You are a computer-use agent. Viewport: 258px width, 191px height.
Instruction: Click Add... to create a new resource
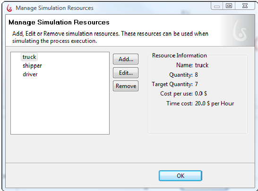[126, 59]
